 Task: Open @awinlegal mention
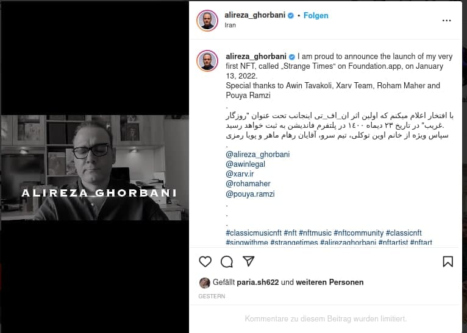pos(246,164)
